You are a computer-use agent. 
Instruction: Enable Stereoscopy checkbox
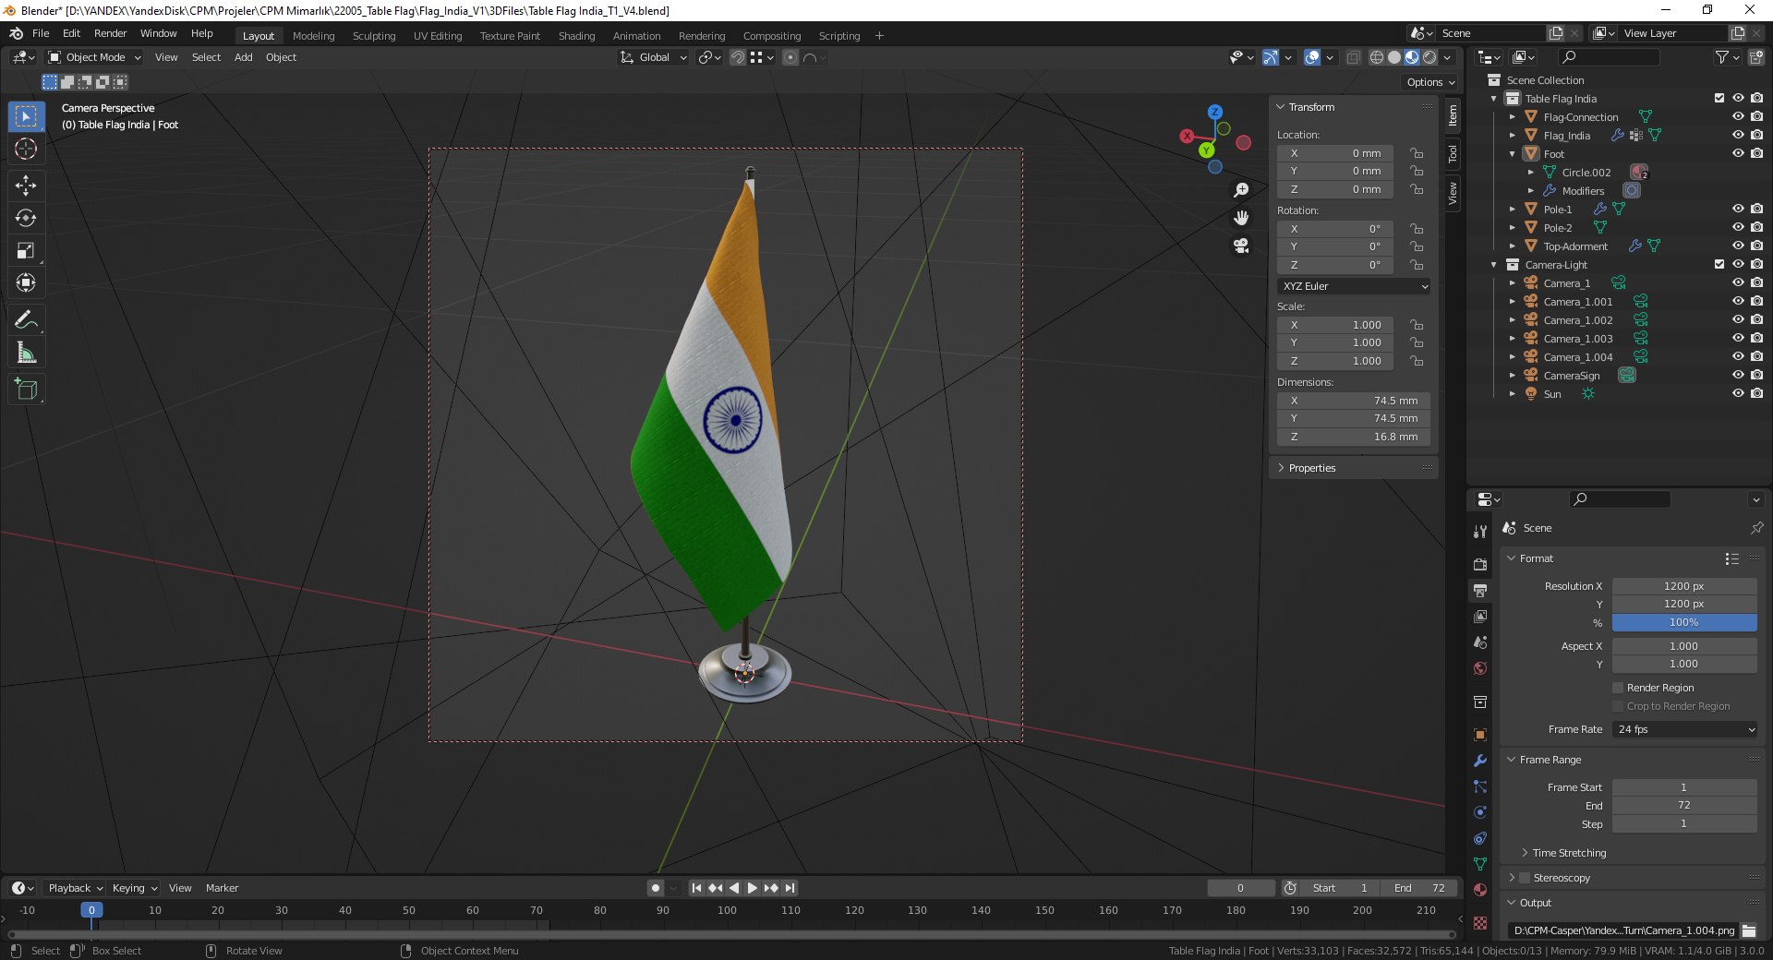tap(1526, 878)
